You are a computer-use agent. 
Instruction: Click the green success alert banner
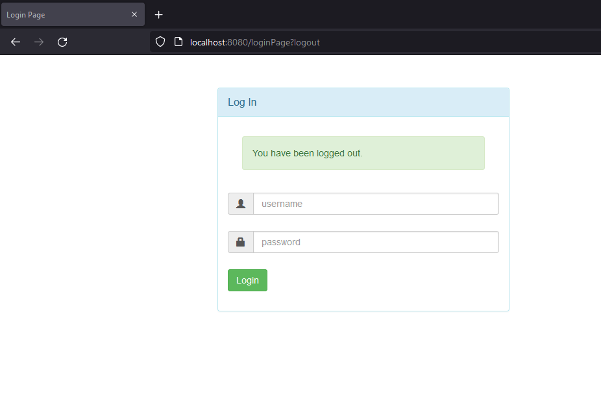(363, 153)
